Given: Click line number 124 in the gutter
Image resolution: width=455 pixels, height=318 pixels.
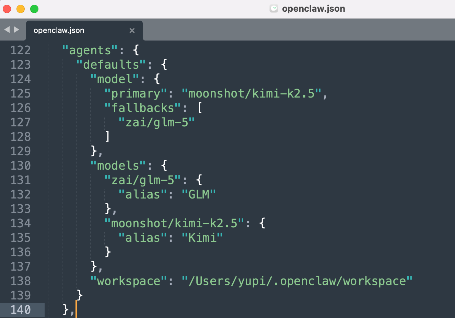Looking at the screenshot, I should coord(21,79).
